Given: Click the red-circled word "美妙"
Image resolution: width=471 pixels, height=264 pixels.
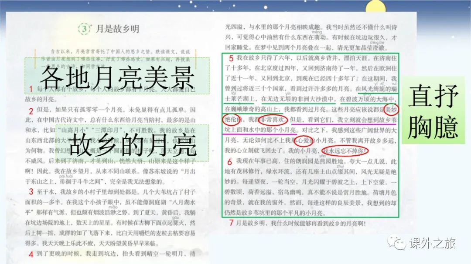Looking at the screenshot, I should 391,110.
